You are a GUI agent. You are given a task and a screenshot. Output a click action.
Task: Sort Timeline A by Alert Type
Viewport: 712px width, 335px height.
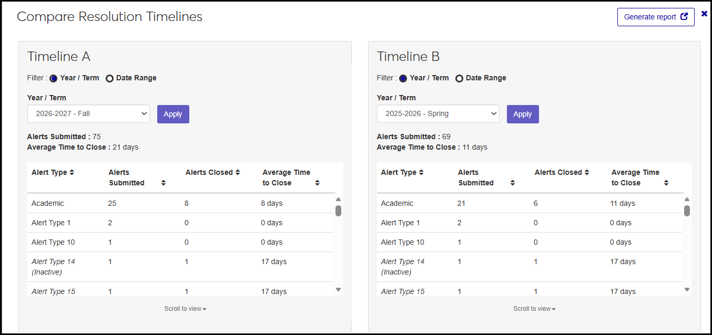(x=72, y=172)
